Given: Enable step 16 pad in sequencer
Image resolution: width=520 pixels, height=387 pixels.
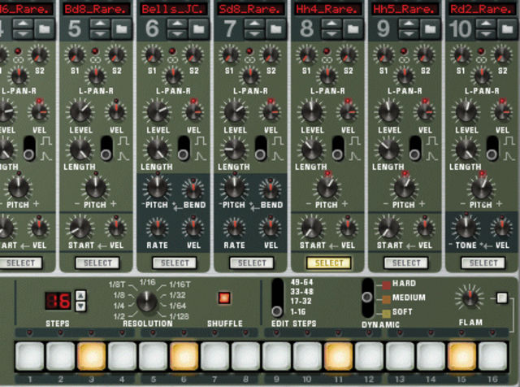Looking at the screenshot, I should tap(492, 356).
